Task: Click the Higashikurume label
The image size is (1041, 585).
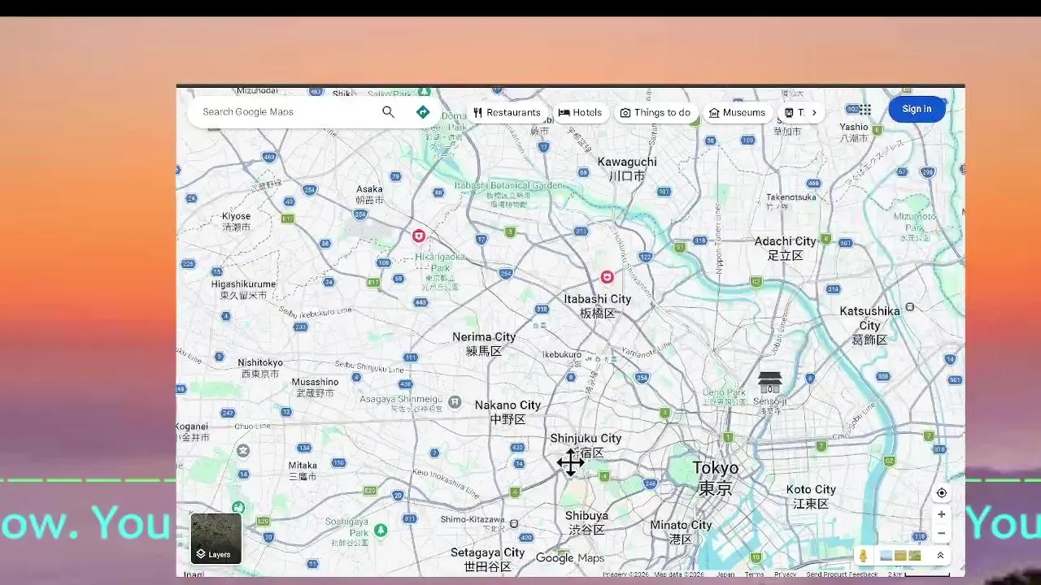Action: click(x=243, y=289)
